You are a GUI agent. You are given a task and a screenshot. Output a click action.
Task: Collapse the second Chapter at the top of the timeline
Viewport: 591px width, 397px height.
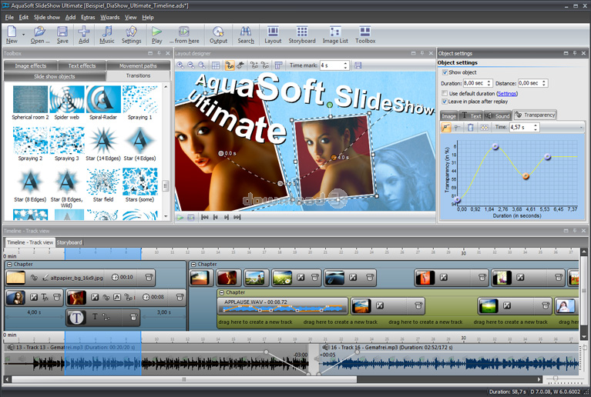tap(193, 265)
